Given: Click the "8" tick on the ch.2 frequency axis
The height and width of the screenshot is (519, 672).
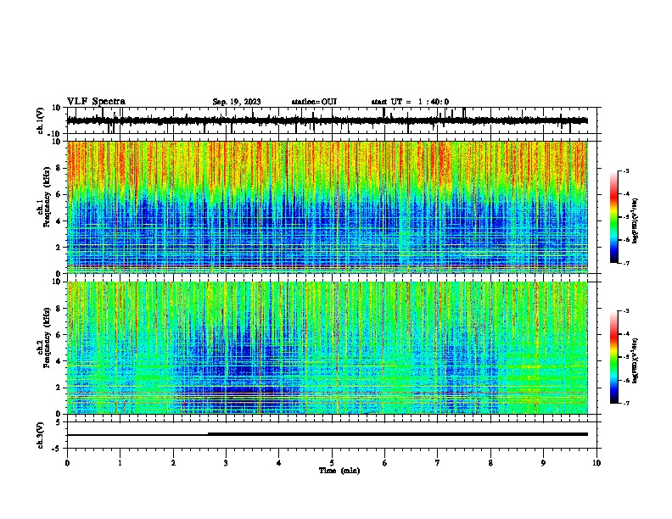Looking at the screenshot, I should (x=59, y=309).
